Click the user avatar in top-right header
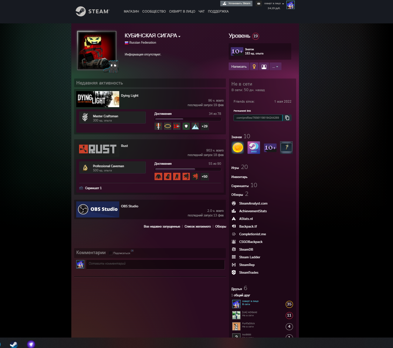The image size is (393, 348). coord(291,5)
